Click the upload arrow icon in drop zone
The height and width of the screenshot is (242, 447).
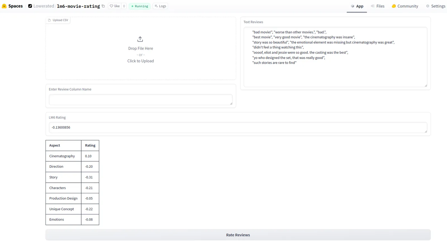140,39
